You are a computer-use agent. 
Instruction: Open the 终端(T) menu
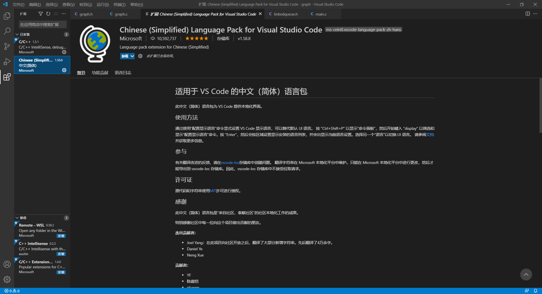coord(119,5)
